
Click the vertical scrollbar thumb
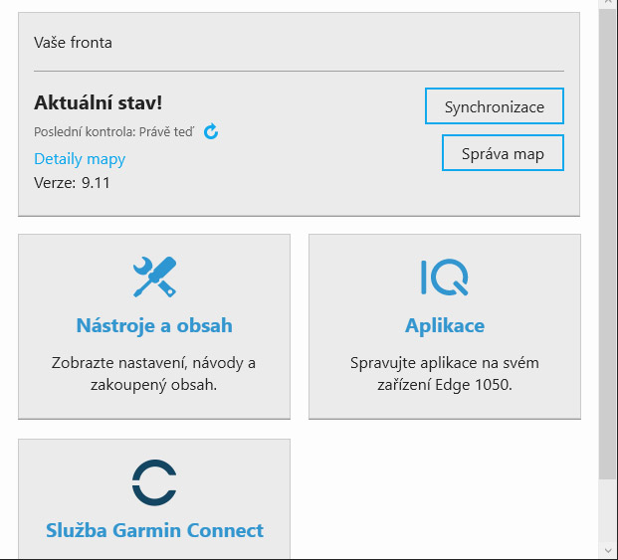click(x=608, y=244)
